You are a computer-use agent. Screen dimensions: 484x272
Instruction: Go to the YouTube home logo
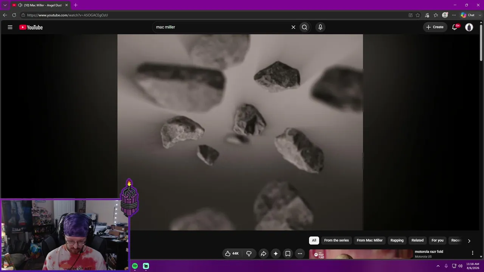(x=31, y=27)
